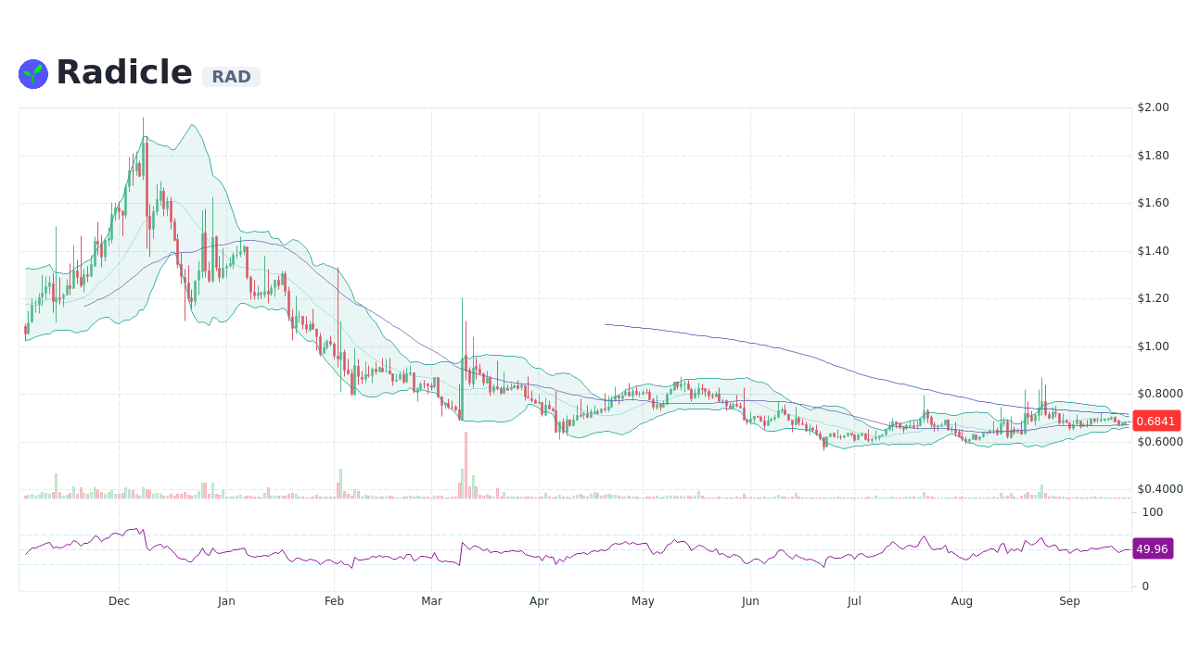The height and width of the screenshot is (667, 1187).
Task: Open the RAD symbol details
Action: pos(231,77)
